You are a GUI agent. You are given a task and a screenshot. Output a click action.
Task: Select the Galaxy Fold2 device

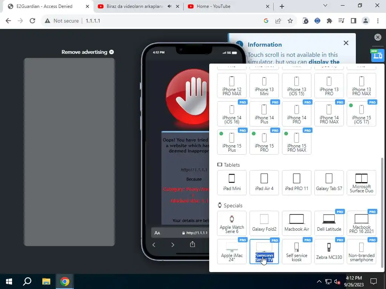coord(264,224)
